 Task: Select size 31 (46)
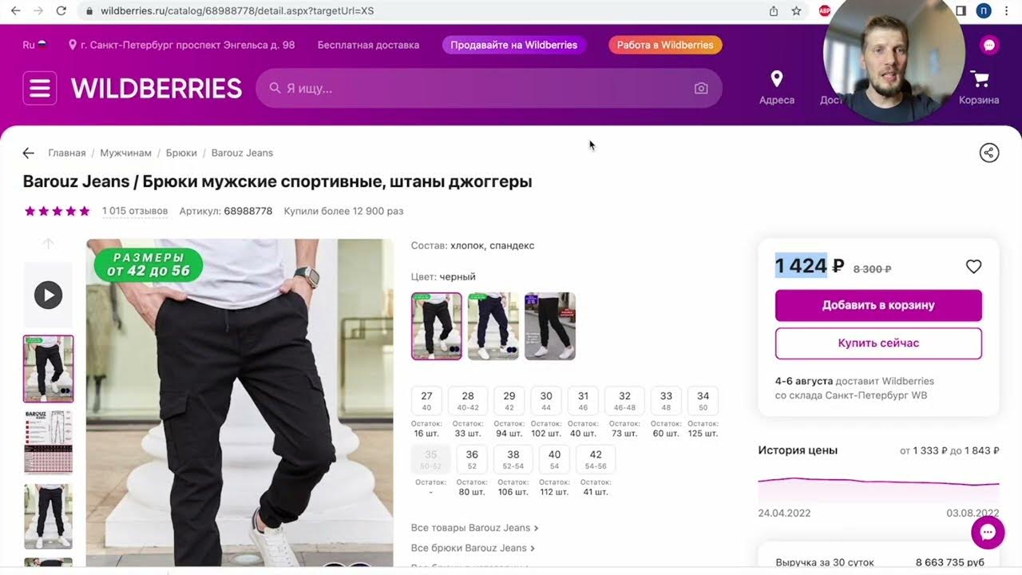(x=584, y=401)
